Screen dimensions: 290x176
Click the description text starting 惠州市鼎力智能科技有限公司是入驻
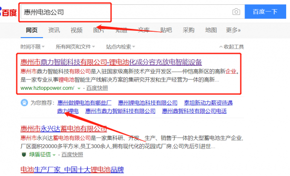coord(130,75)
